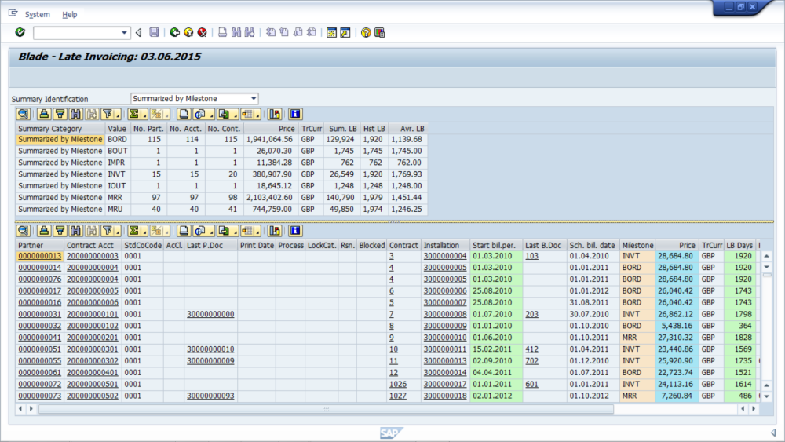Open contract link 1026
Viewport: 785px width, 442px height.
[398, 385]
